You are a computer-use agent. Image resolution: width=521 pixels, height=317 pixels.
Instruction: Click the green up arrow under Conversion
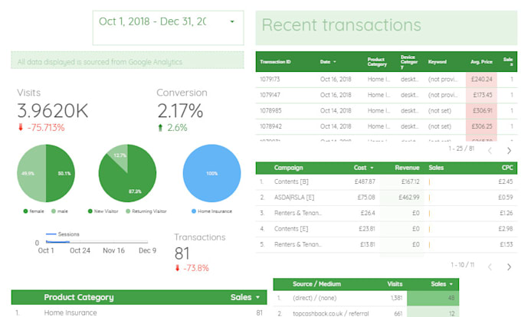click(160, 127)
